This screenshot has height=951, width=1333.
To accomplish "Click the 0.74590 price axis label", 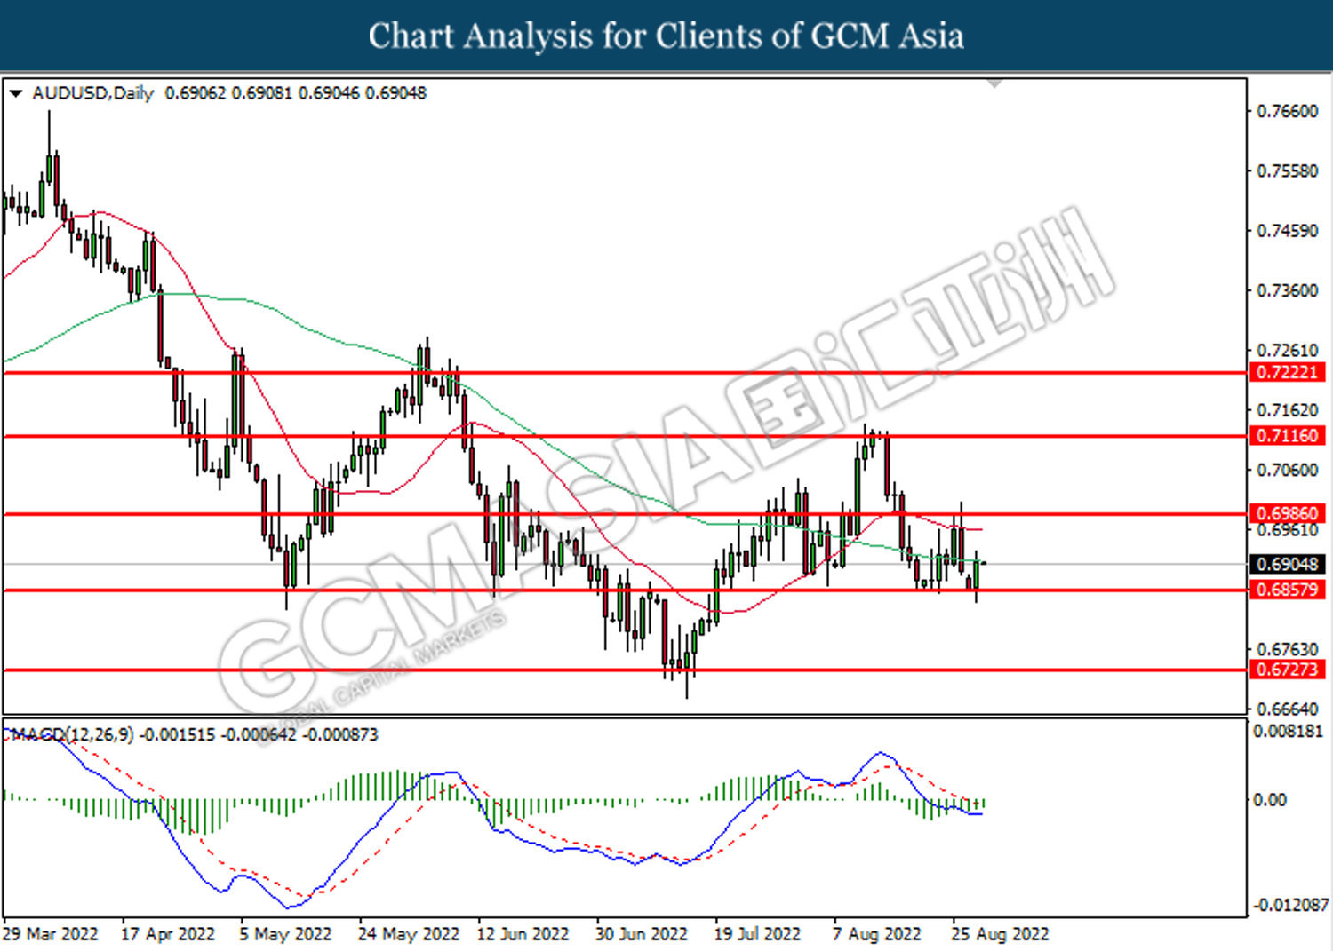I will [1287, 231].
